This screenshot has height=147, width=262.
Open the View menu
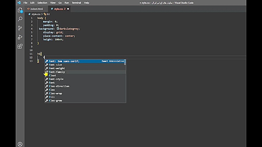pos(53,3)
